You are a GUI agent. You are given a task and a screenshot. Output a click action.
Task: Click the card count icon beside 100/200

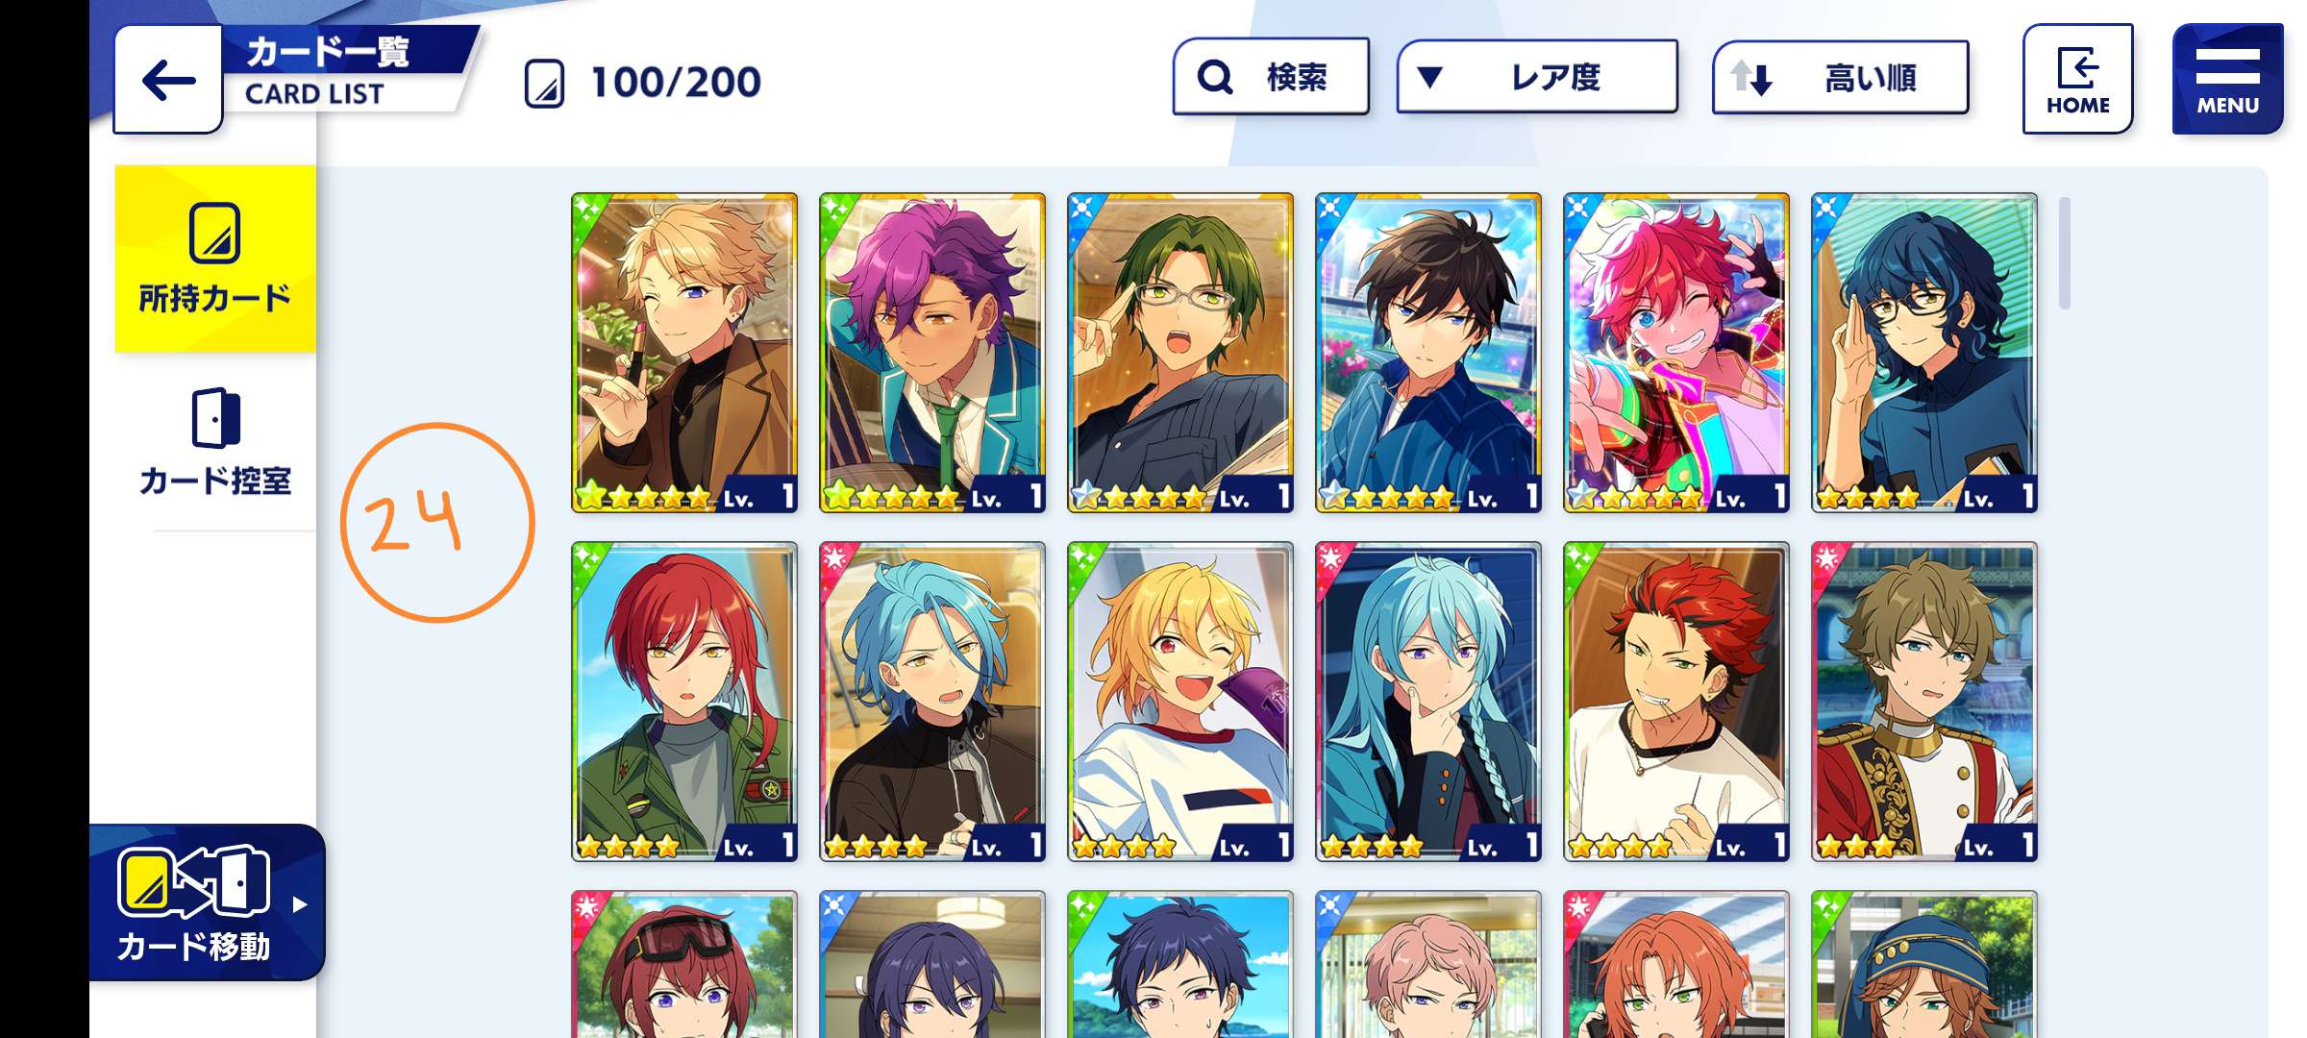coord(544,83)
